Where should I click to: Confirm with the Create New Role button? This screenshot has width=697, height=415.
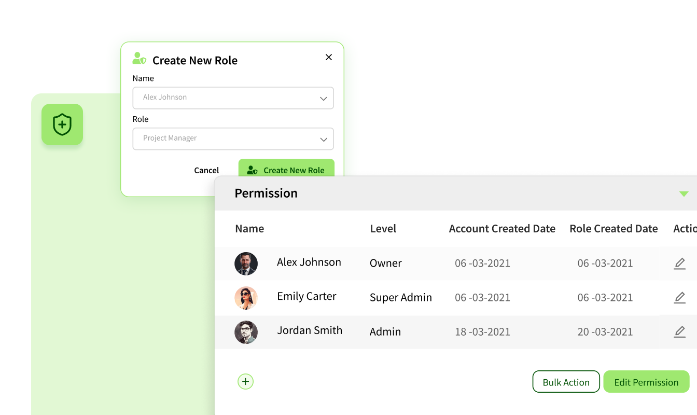click(x=287, y=170)
